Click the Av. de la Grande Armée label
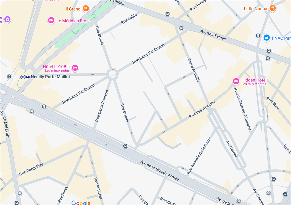This screenshot has width=291, height=205. [x=160, y=171]
